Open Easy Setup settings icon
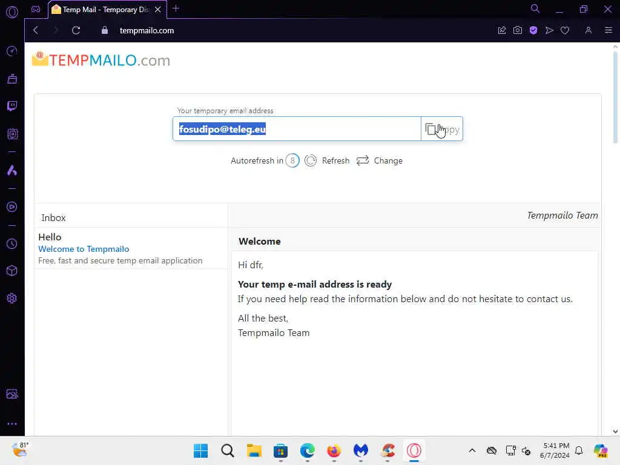This screenshot has height=465, width=620. pyautogui.click(x=608, y=30)
